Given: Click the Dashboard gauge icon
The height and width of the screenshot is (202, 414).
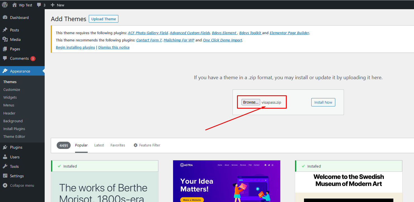Looking at the screenshot, I should pyautogui.click(x=5, y=18).
